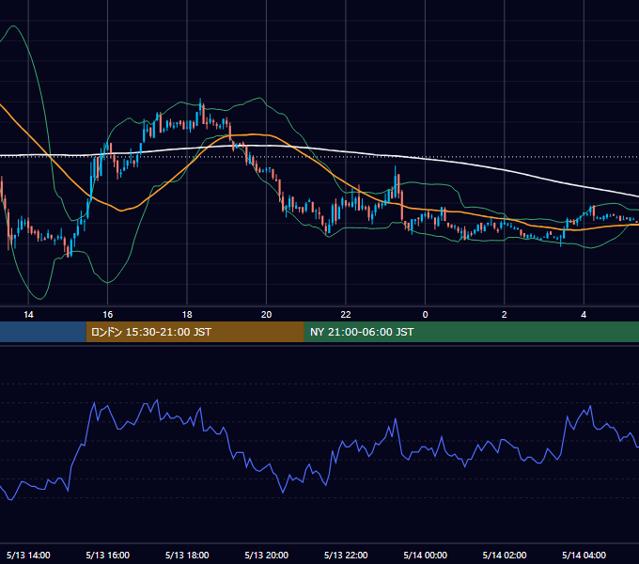This screenshot has height=564, width=639.
Task: Click the 5/13 16:00 date label
Action: (x=107, y=555)
